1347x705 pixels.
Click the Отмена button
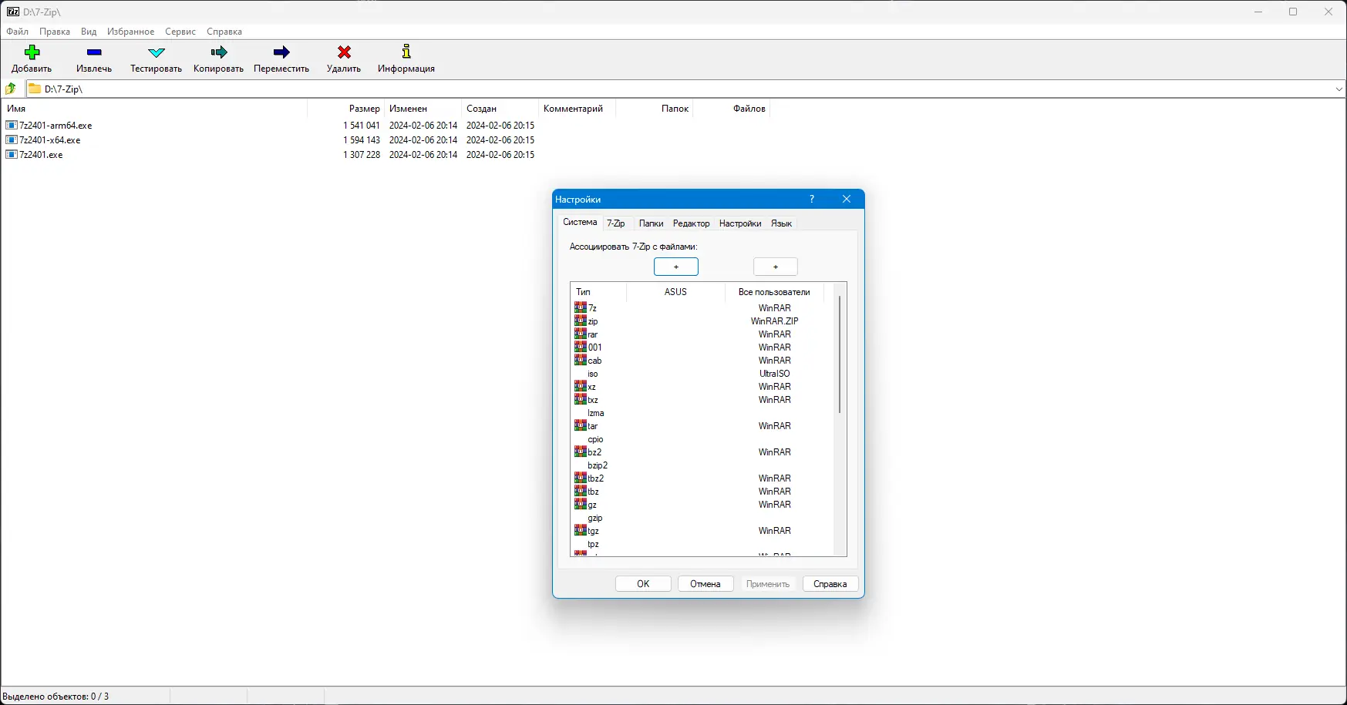click(x=705, y=584)
